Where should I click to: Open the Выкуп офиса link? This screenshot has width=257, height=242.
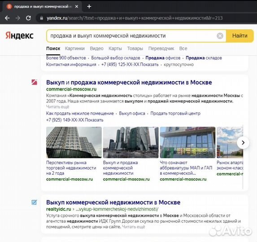tap(132, 113)
